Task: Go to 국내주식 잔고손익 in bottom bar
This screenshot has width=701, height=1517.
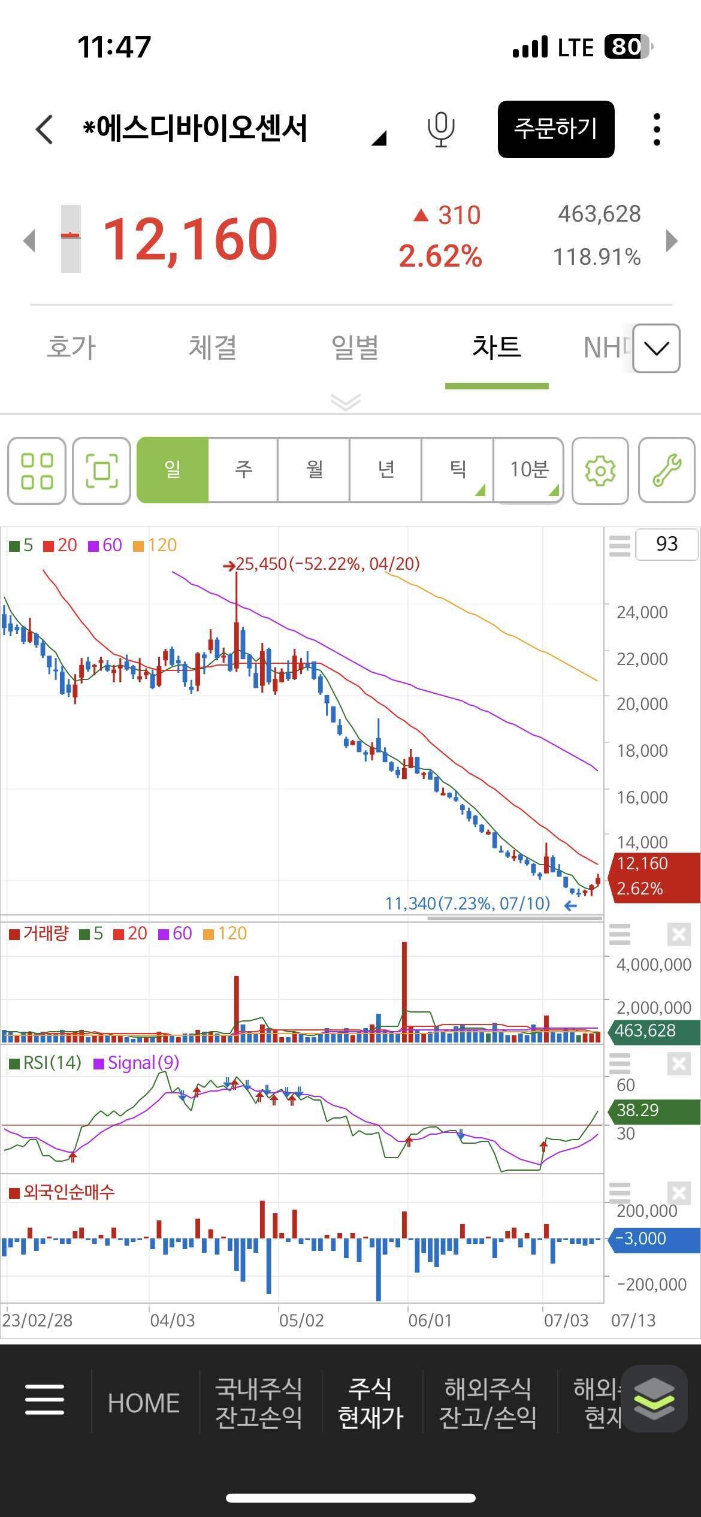Action: pos(258,1402)
